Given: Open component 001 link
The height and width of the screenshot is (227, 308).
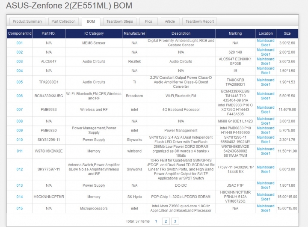Looking at the screenshot, I should coord(19,43).
